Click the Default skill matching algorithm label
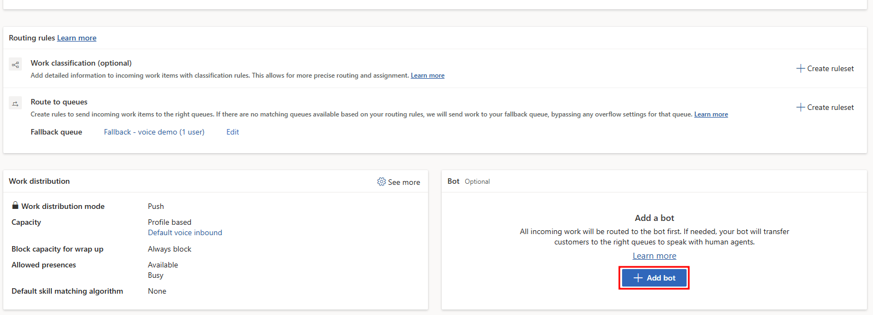This screenshot has height=315, width=873. click(67, 291)
